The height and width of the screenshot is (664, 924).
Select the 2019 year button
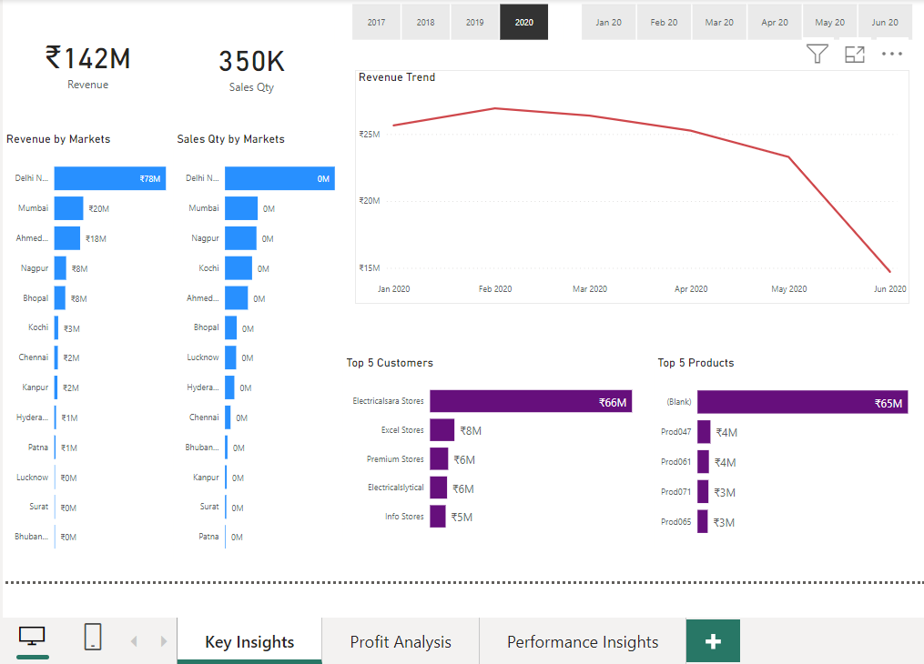(x=474, y=22)
